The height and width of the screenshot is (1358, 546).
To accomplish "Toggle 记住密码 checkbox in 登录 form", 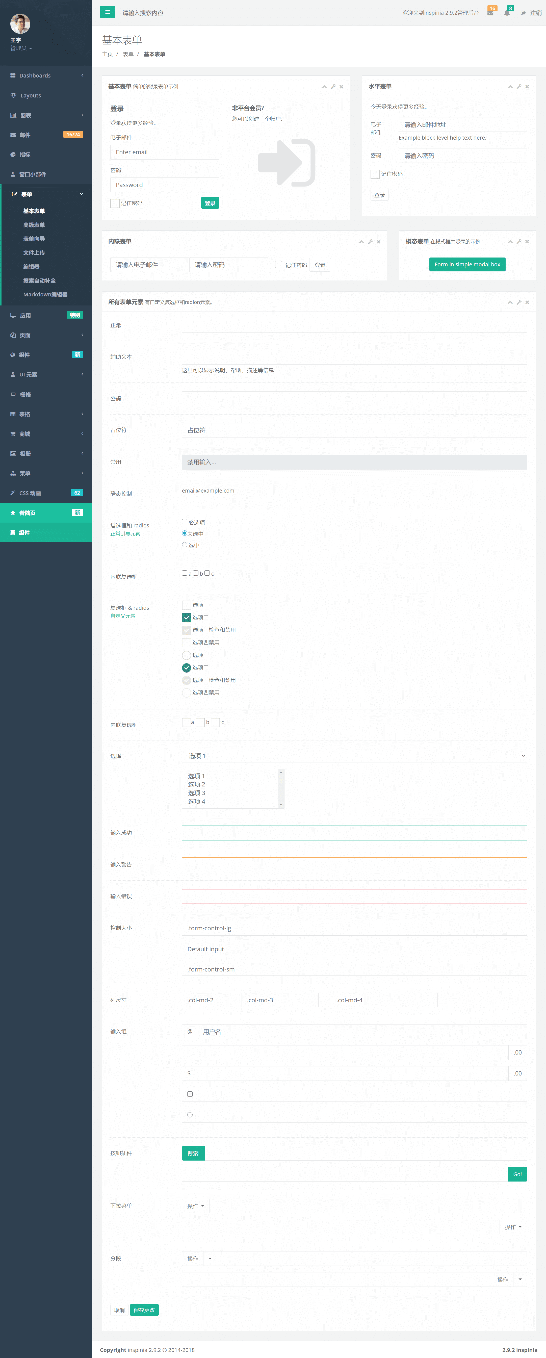I will click(115, 203).
